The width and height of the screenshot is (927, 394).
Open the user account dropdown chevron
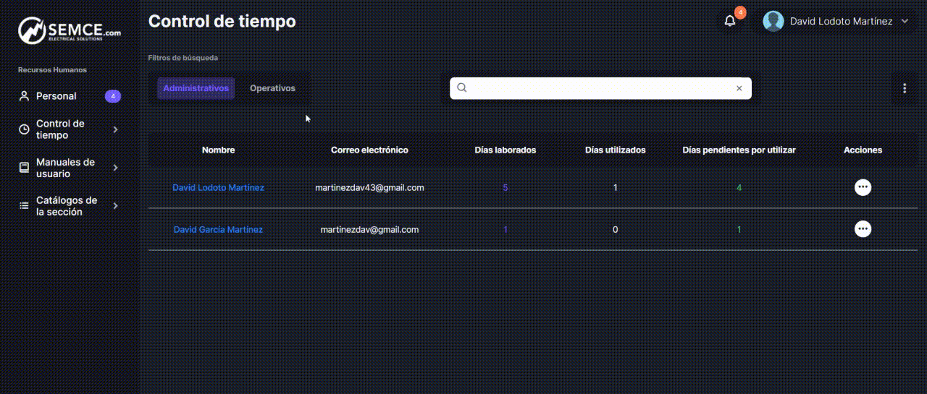coord(904,22)
